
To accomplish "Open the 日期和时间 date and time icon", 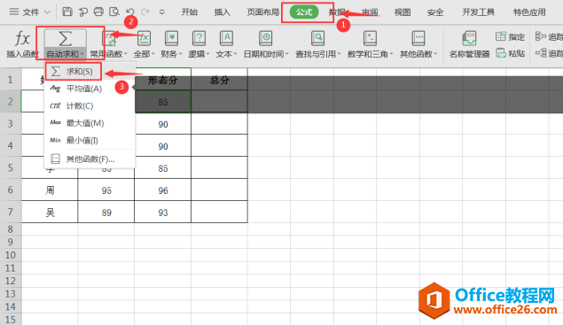I will [266, 38].
